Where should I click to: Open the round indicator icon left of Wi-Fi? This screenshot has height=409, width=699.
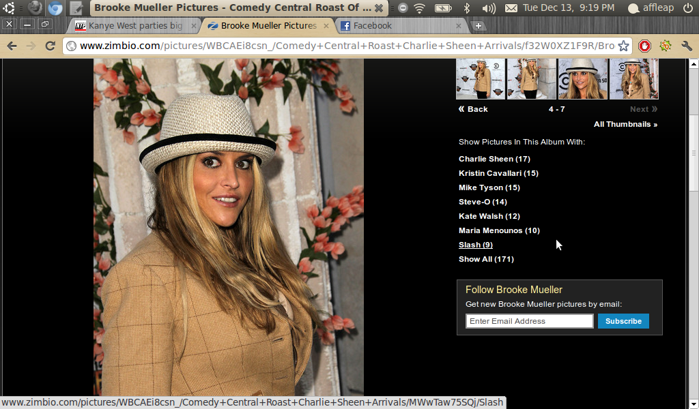tap(403, 7)
